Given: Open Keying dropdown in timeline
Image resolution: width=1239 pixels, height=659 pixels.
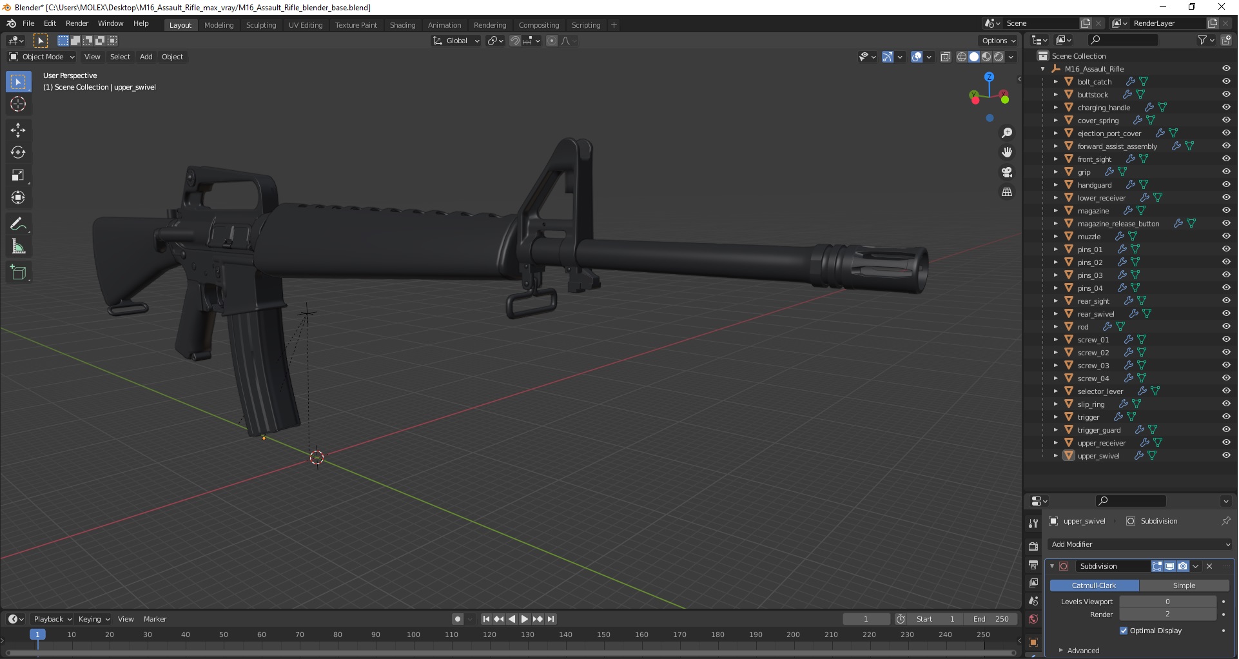Looking at the screenshot, I should [93, 619].
